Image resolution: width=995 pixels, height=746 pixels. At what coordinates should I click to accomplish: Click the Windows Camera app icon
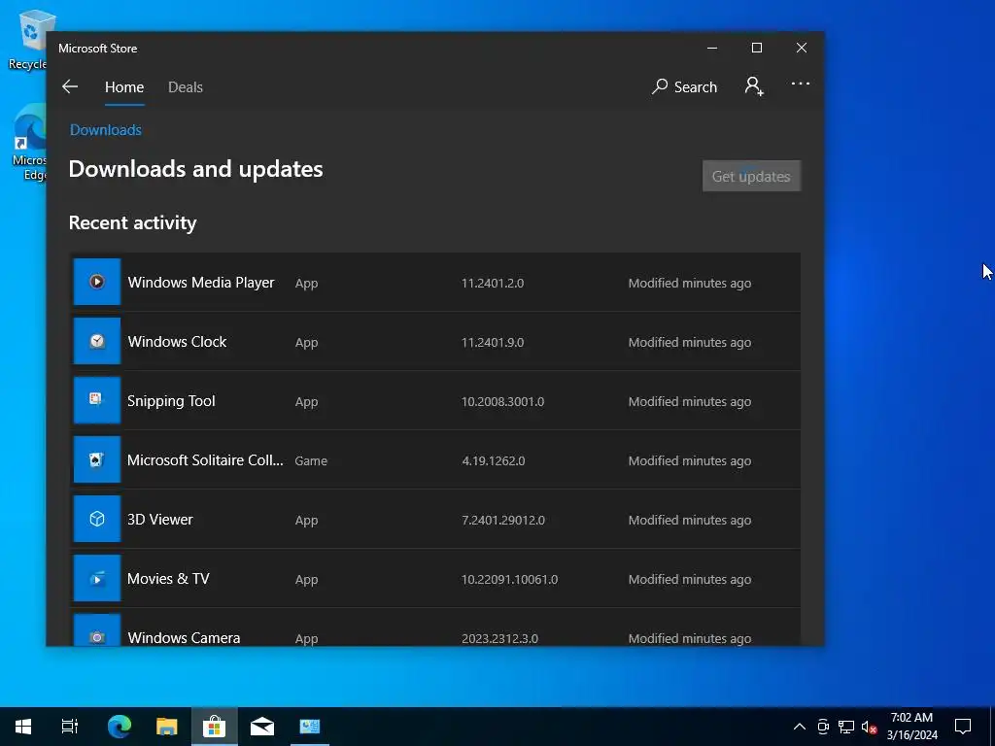pos(97,630)
